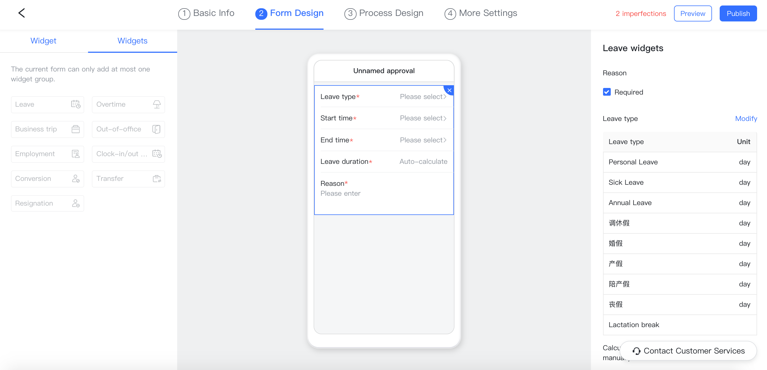The height and width of the screenshot is (370, 767).
Task: Click the Reason Please enter input field
Action: tap(340, 193)
